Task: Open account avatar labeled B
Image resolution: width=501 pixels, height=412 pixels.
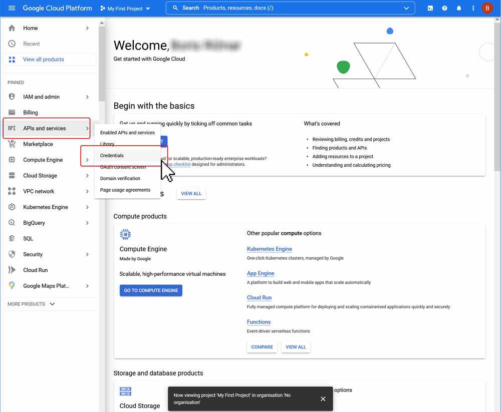Action: pyautogui.click(x=487, y=9)
